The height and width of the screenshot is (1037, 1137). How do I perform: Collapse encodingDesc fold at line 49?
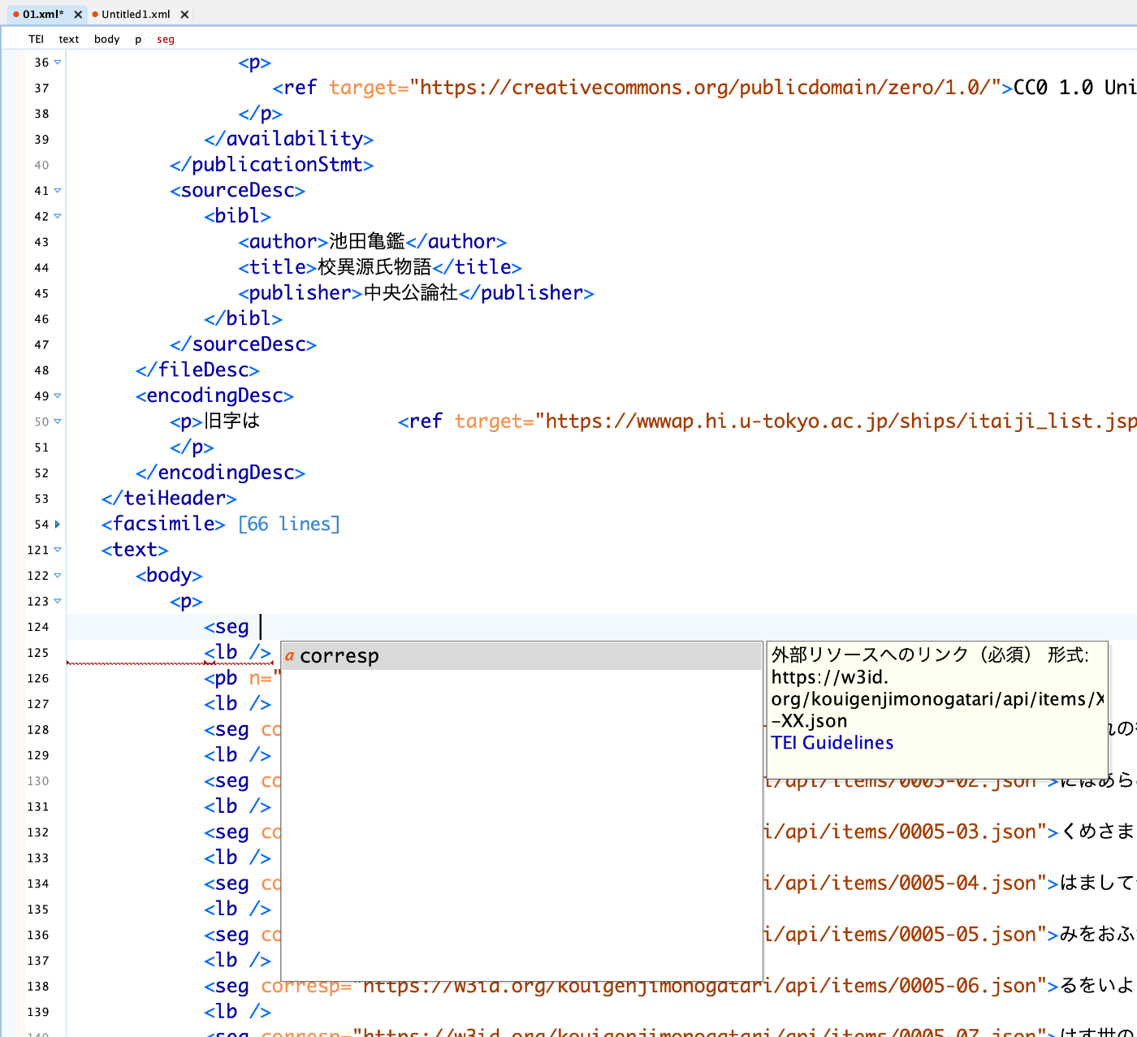(x=58, y=396)
